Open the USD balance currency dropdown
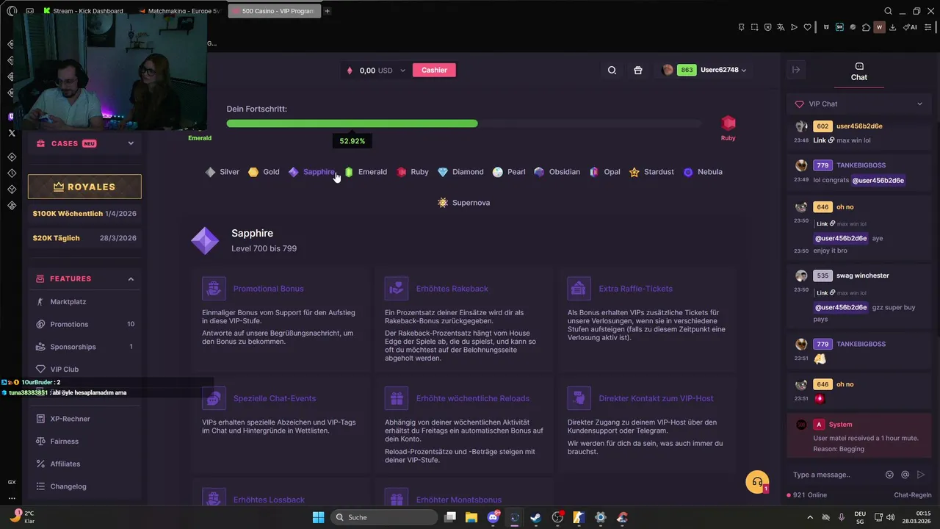This screenshot has height=529, width=940. pyautogui.click(x=402, y=71)
